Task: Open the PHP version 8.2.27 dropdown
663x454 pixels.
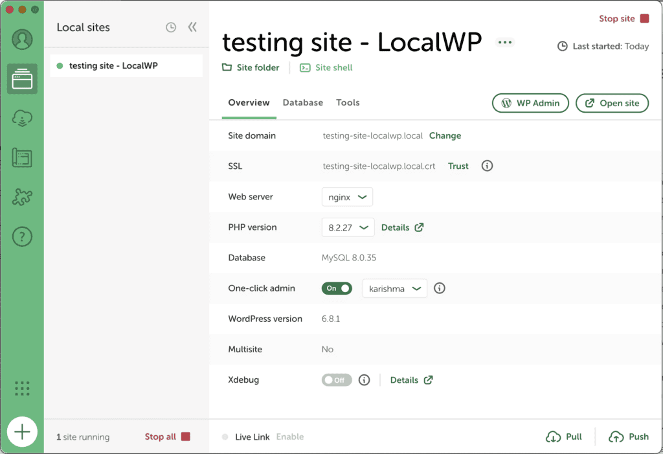Action: pos(348,227)
